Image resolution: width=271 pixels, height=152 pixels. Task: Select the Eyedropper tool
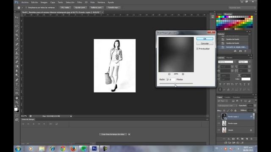(17, 39)
